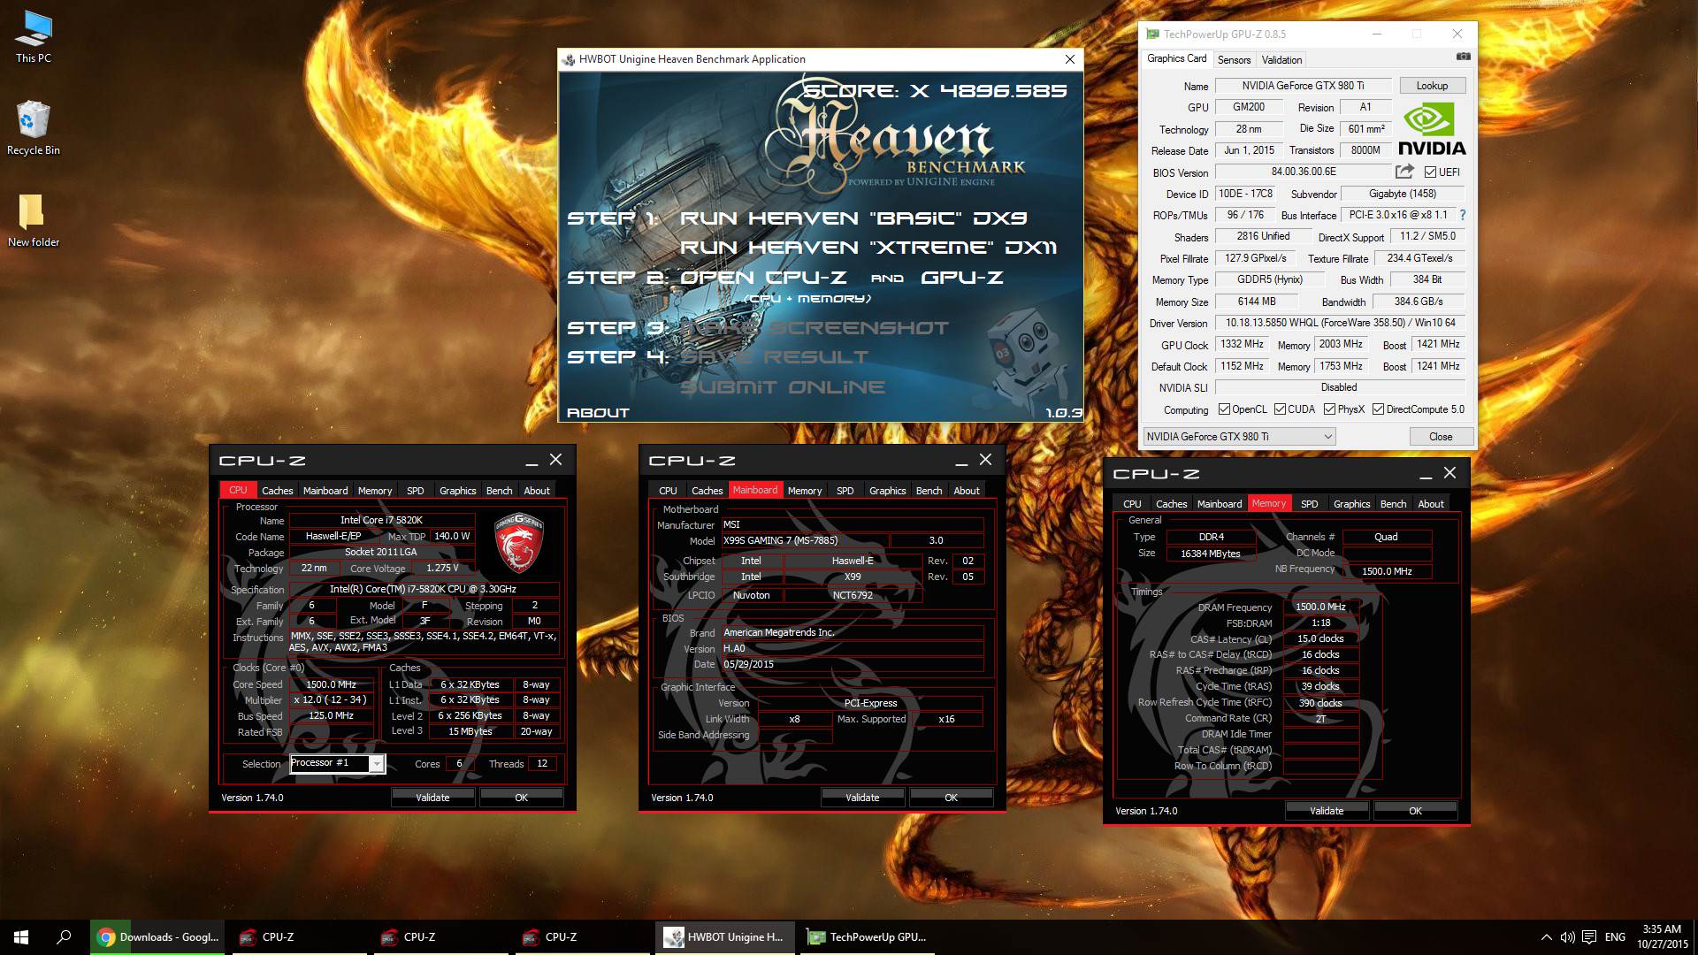Click Run Heaven Basic DX9 step
Screen dimensions: 1698x955
[x=853, y=218]
